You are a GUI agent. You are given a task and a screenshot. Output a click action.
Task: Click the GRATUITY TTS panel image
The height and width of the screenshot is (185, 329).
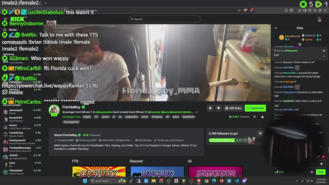point(99,172)
